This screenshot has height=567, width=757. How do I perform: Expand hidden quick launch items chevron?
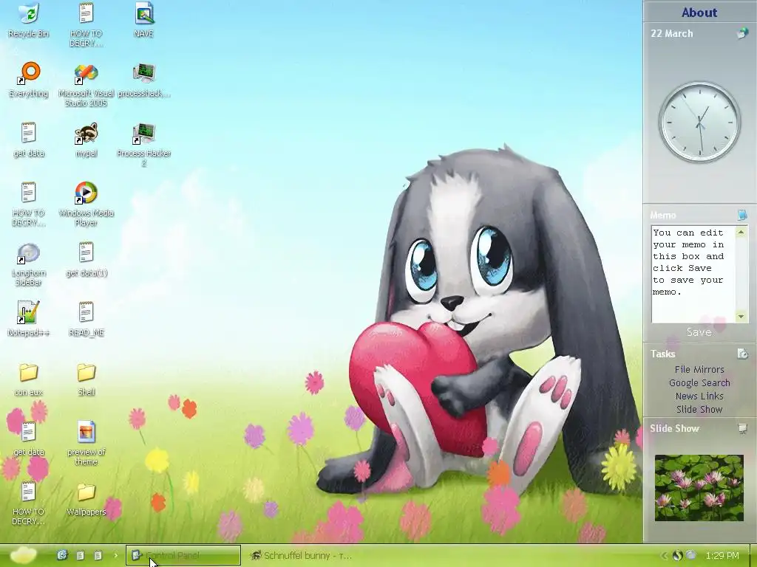pyautogui.click(x=115, y=555)
